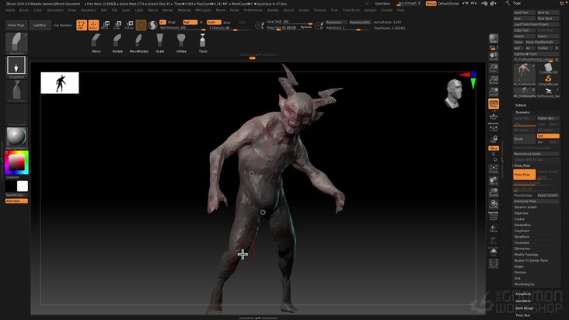Toggle the Zadd button
The width and height of the screenshot is (569, 320).
[x=213, y=22]
